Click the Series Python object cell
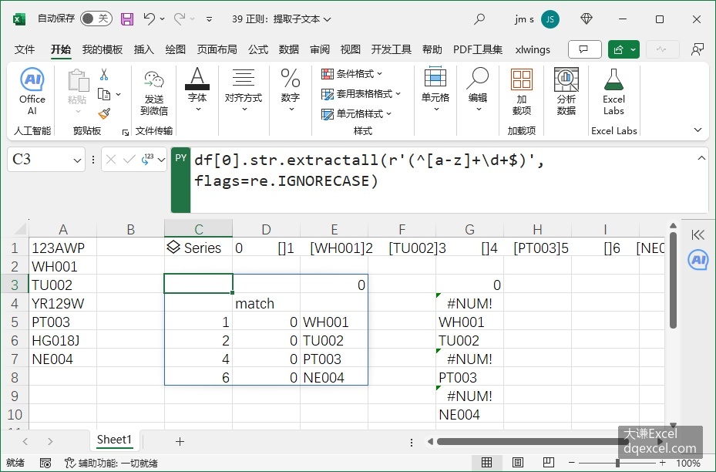This screenshot has width=716, height=472. pyautogui.click(x=198, y=248)
